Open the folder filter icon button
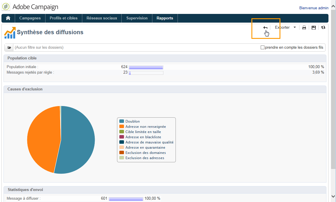336x202 pixels. tap(9, 48)
